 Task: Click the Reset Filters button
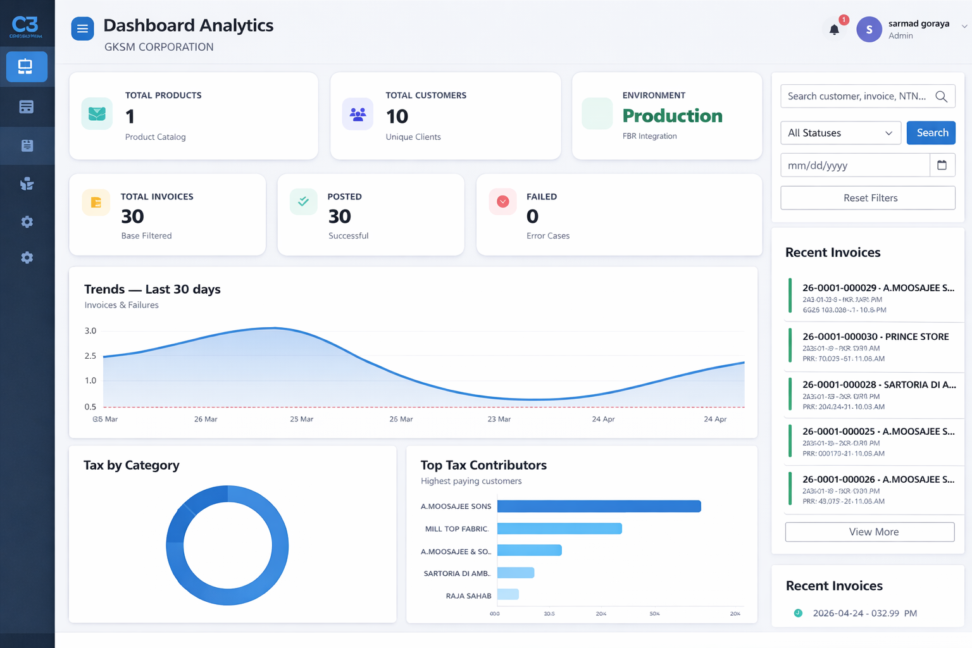coord(868,198)
